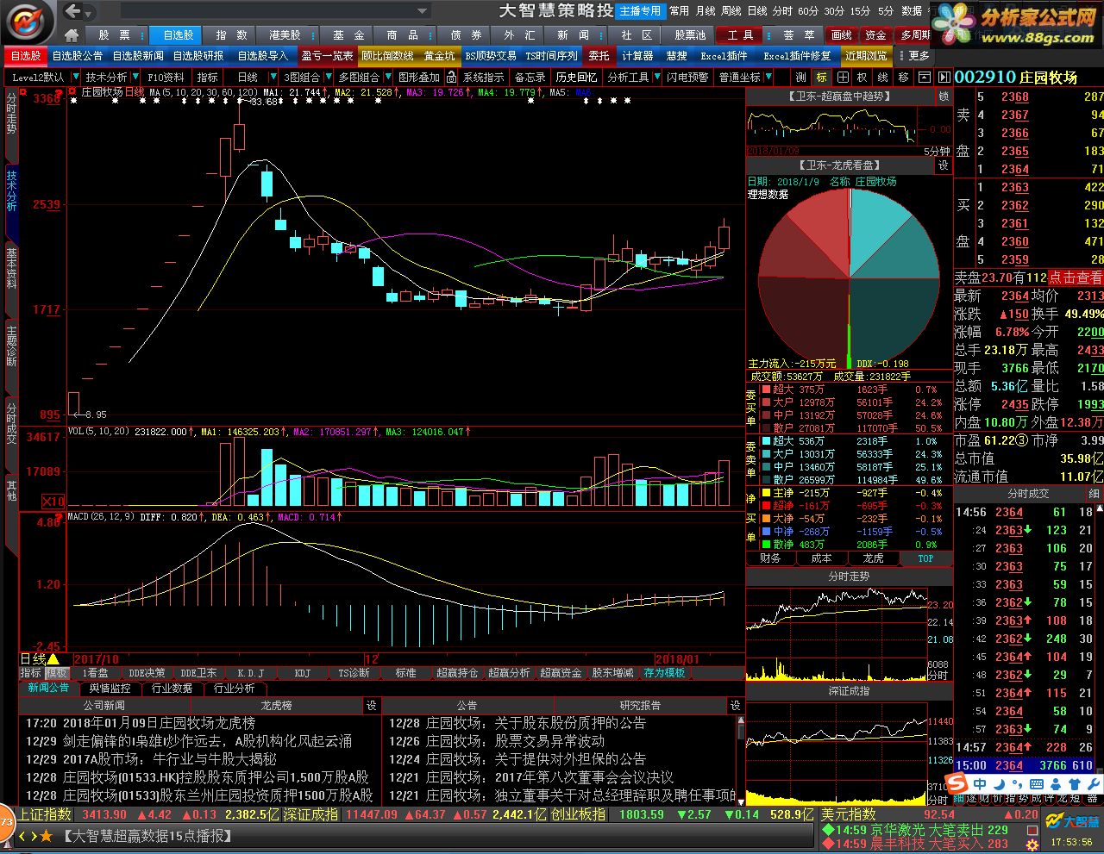Toggle the 主播专用 mode button

[x=639, y=11]
